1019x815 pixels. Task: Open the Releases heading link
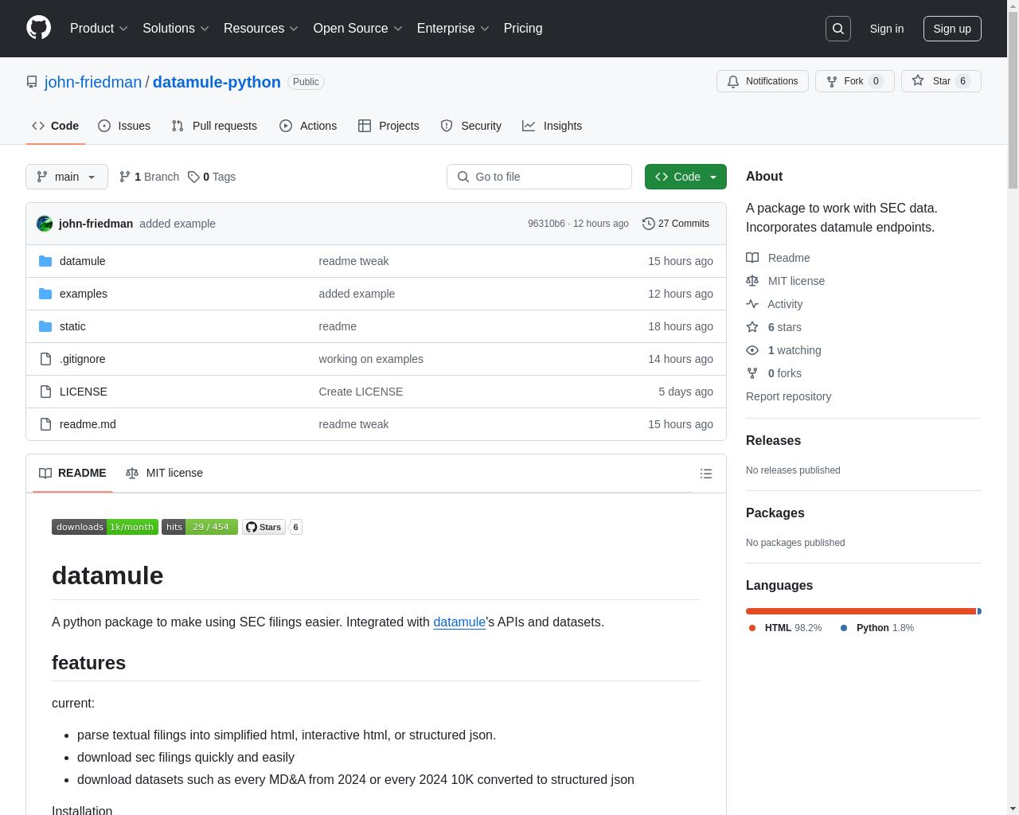773,440
